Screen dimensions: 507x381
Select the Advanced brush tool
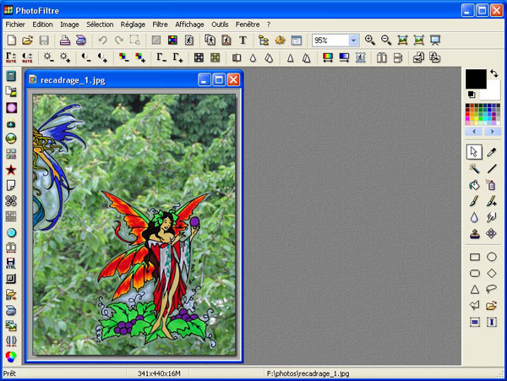point(492,201)
